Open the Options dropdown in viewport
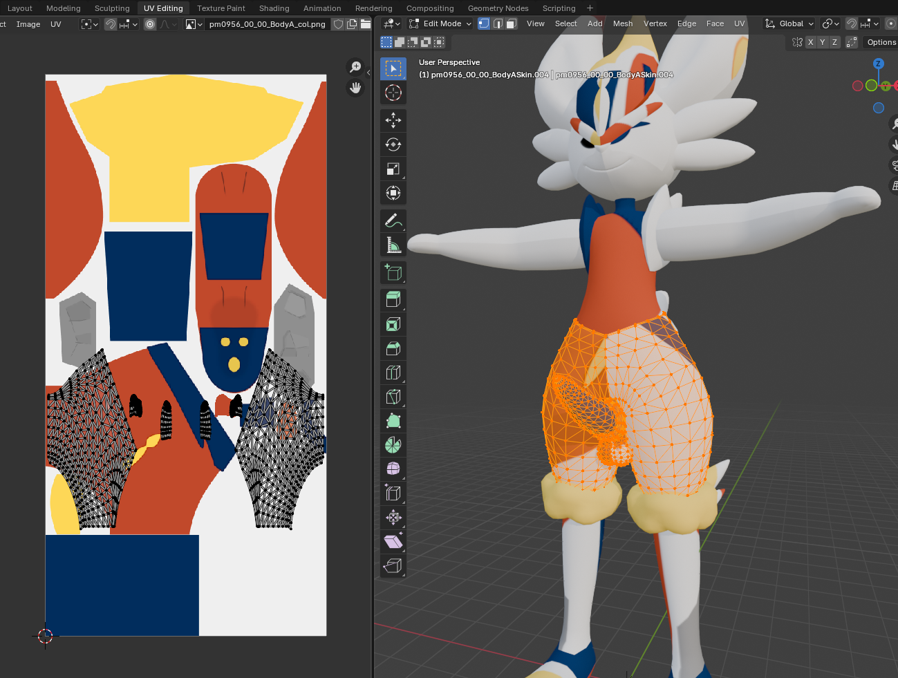 click(881, 42)
